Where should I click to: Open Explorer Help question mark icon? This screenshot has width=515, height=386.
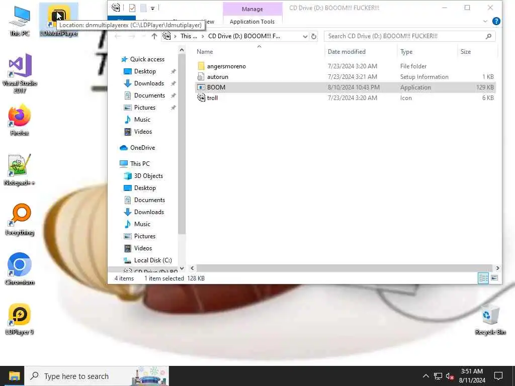[496, 21]
